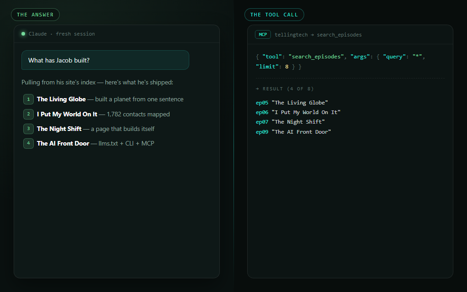Click "The Night Shift" quoted result title
The width and height of the screenshot is (467, 292).
[298, 122]
